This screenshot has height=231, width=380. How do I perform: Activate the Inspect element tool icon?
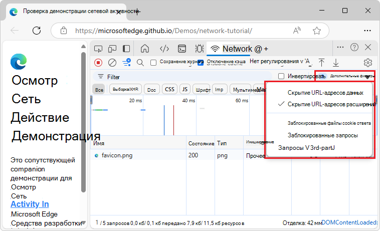point(98,49)
